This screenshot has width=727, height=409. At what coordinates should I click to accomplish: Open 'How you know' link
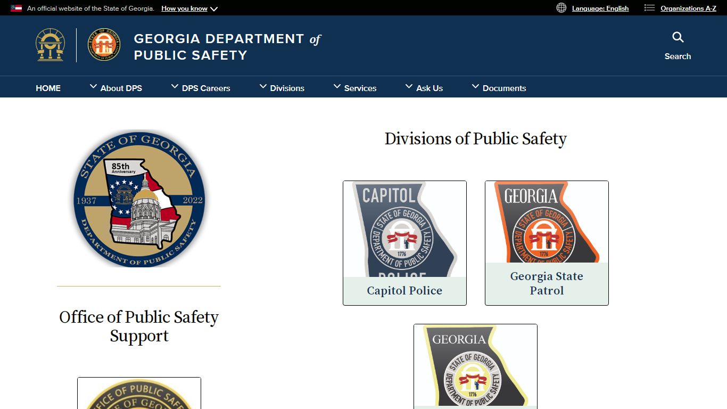pos(184,9)
